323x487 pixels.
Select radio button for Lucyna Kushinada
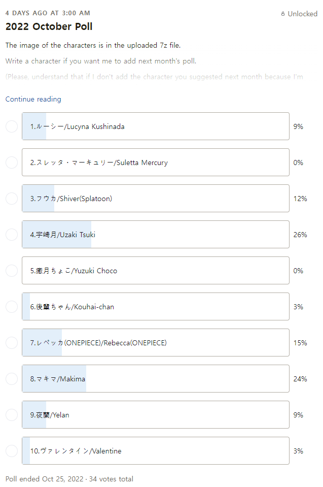[12, 126]
